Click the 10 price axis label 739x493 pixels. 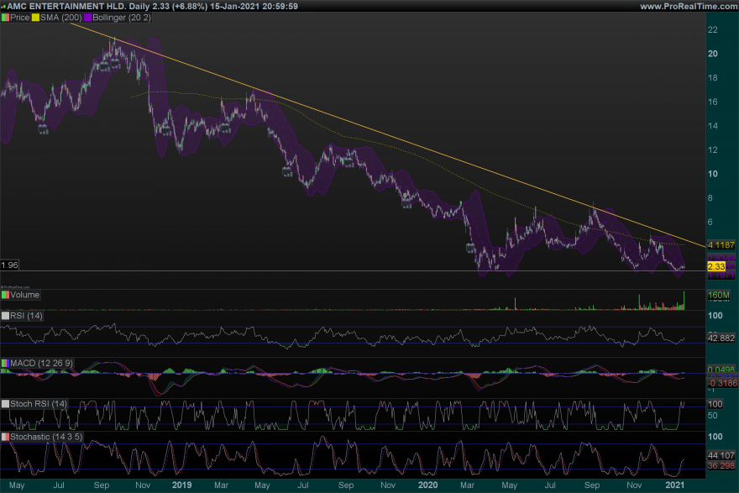(713, 174)
